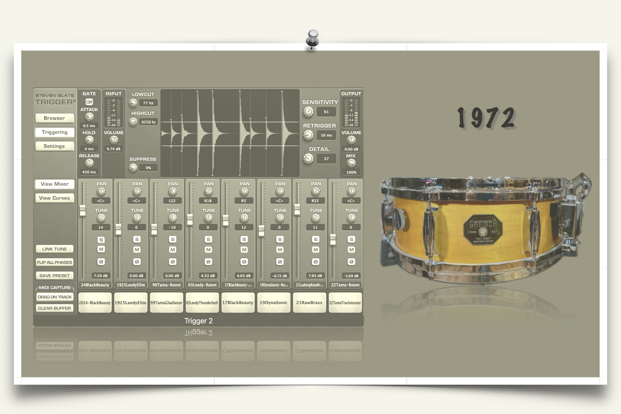
Task: Click the input VOLUME knob
Action: tap(113, 140)
